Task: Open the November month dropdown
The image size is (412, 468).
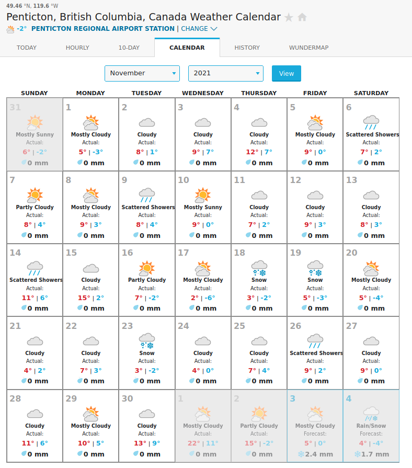Action: click(x=142, y=73)
